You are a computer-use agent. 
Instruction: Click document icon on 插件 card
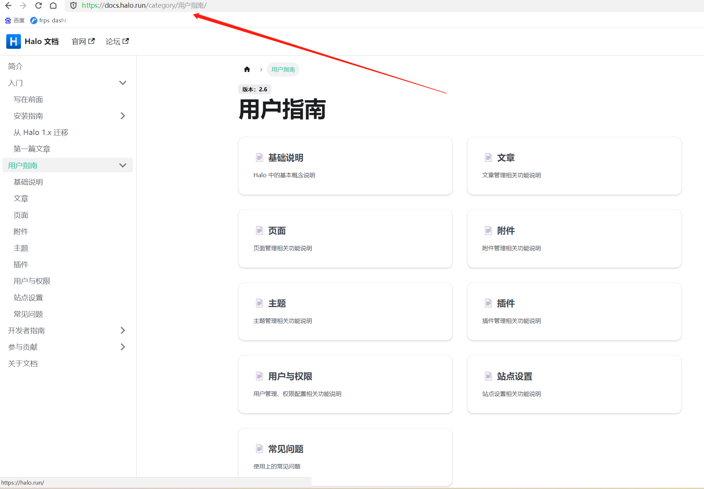[488, 303]
